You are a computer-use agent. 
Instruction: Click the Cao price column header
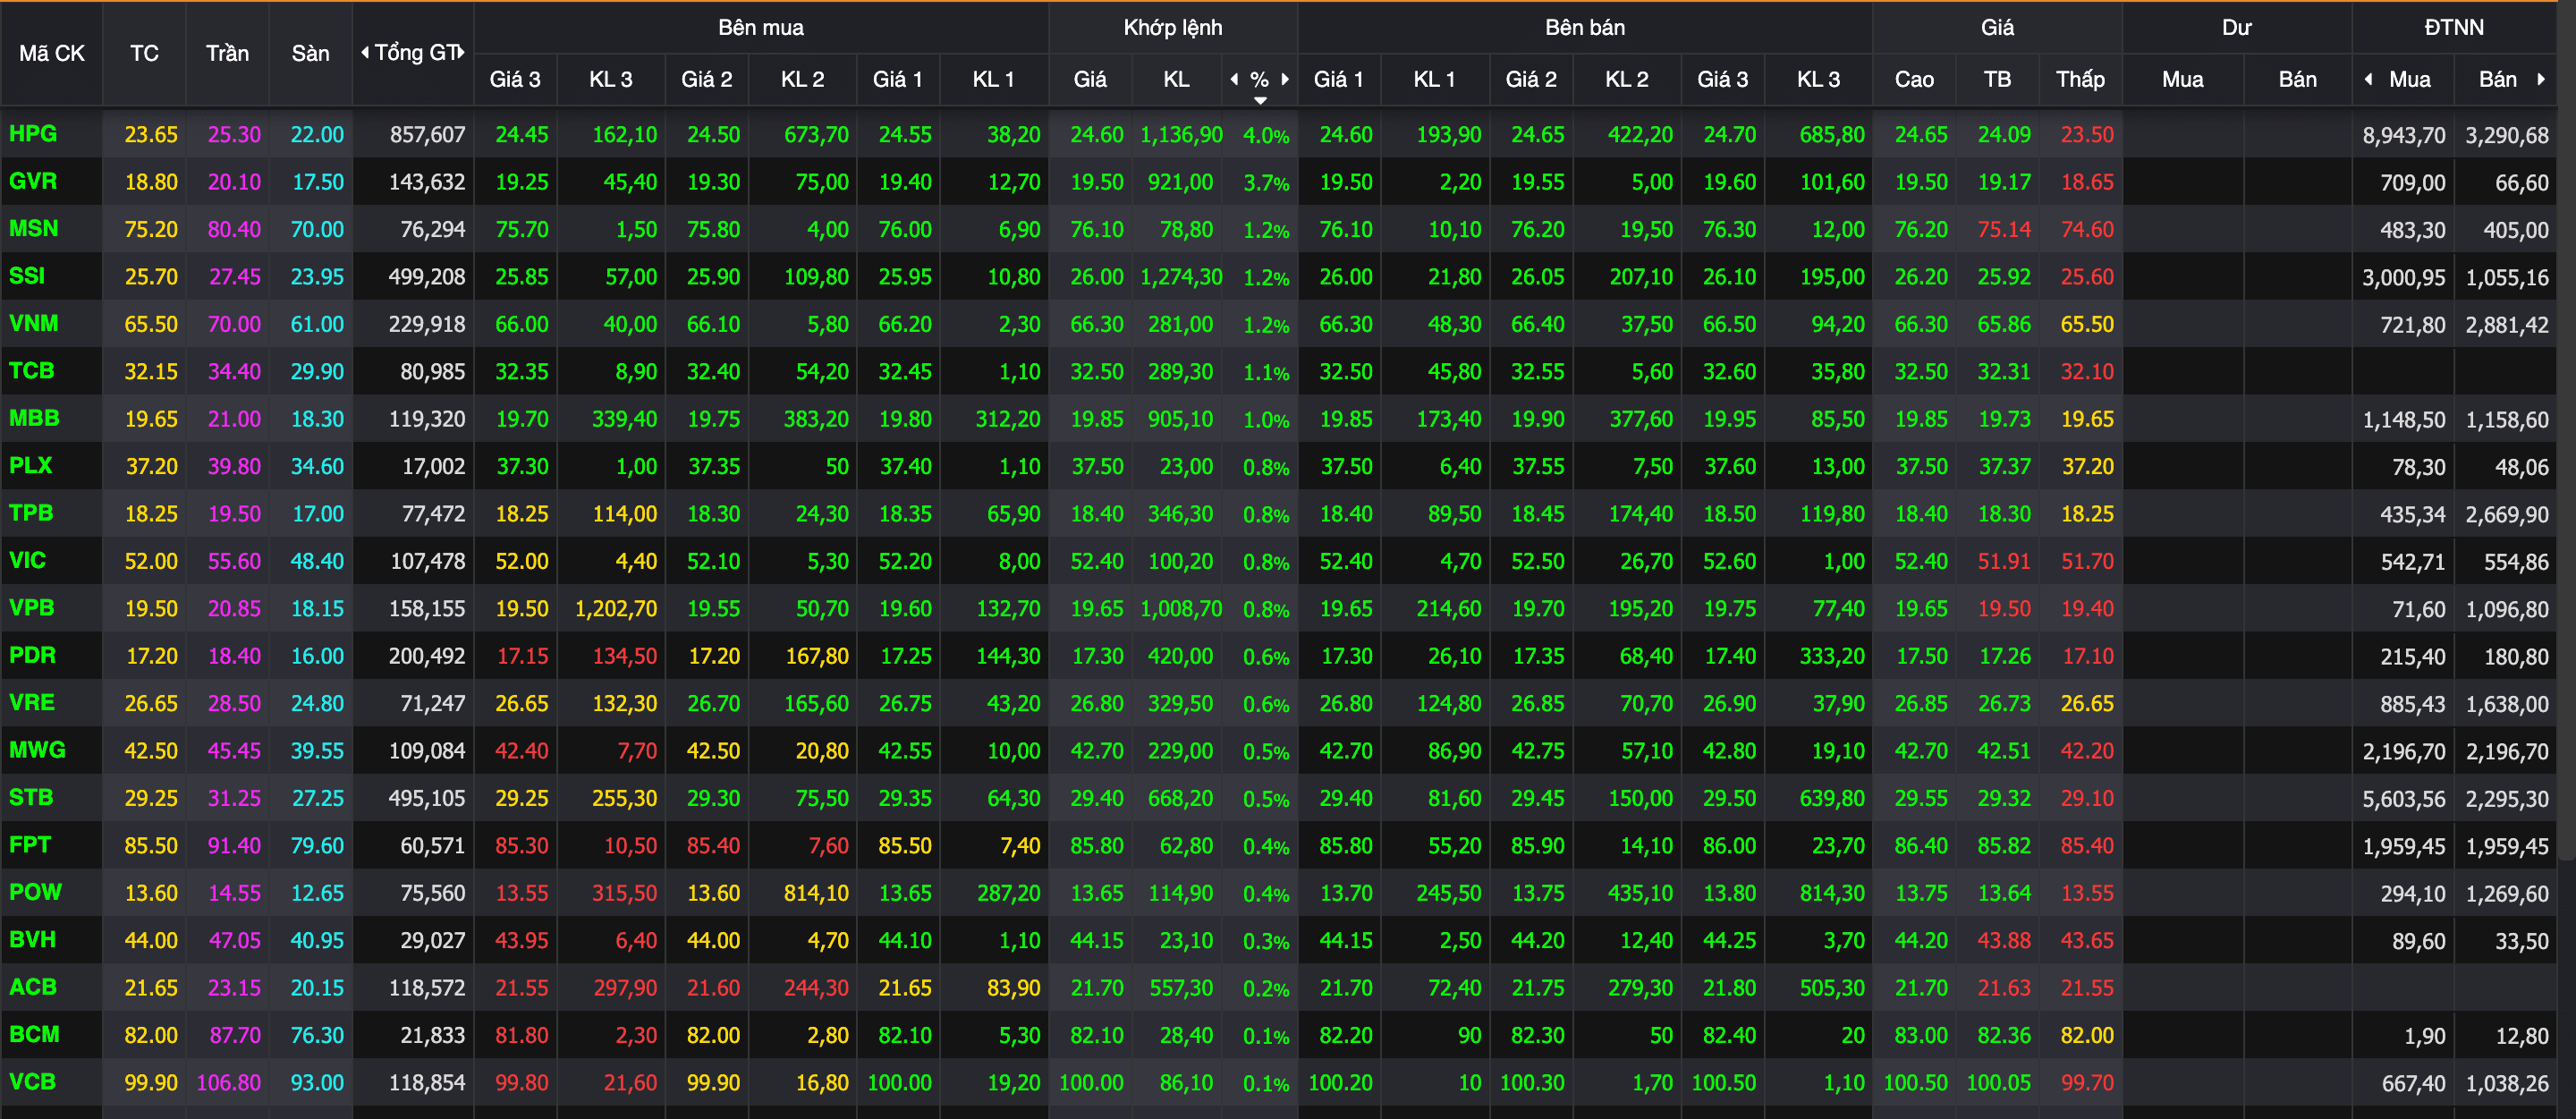pos(1914,79)
